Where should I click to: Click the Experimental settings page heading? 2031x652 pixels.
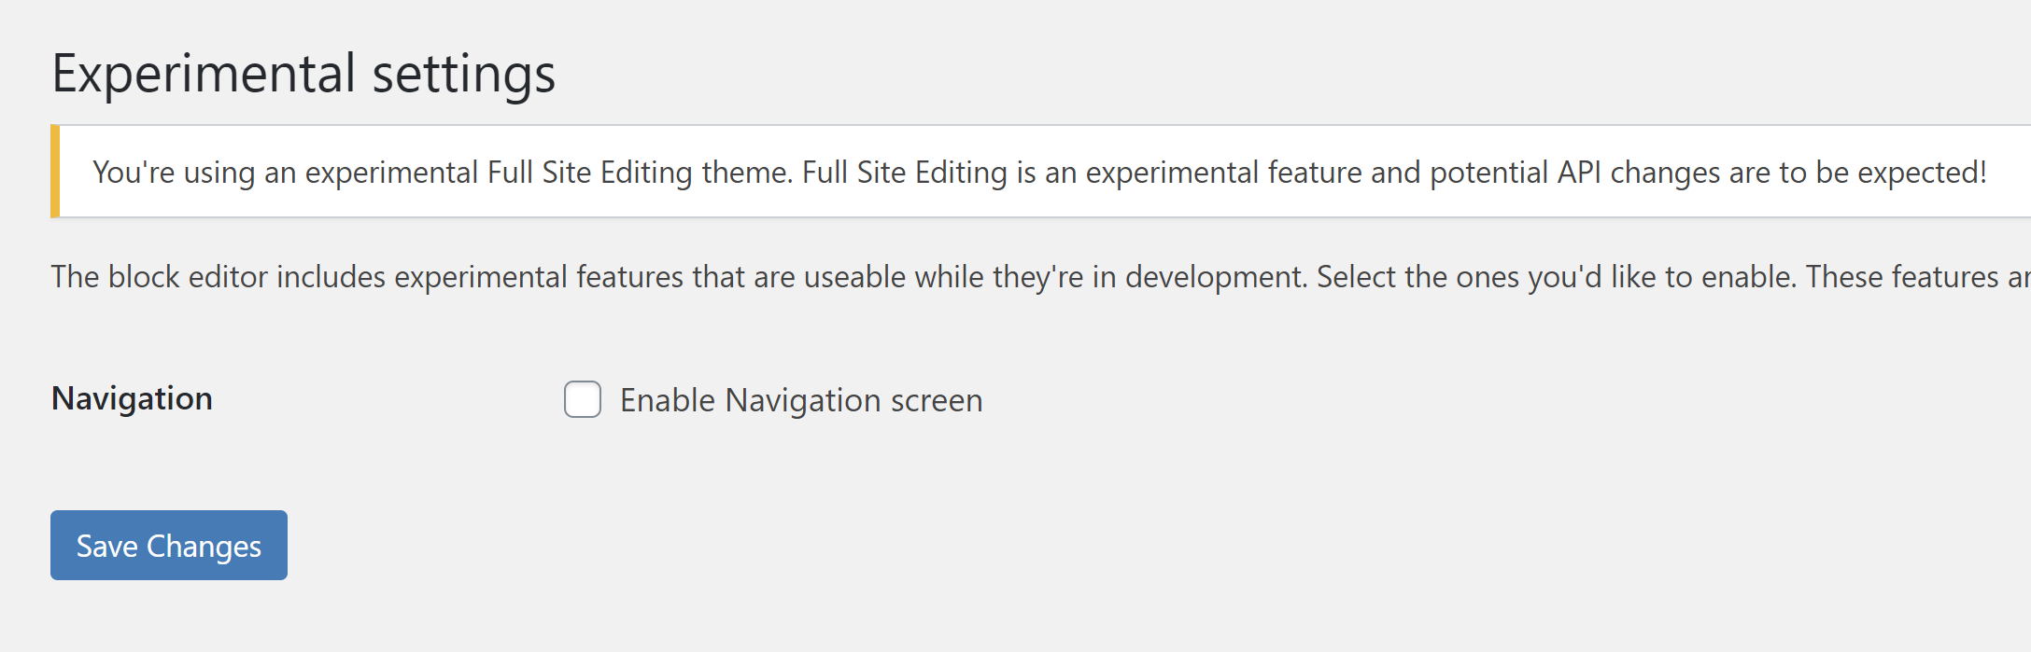304,73
